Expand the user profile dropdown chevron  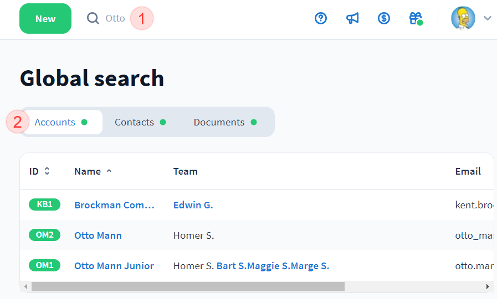click(488, 18)
